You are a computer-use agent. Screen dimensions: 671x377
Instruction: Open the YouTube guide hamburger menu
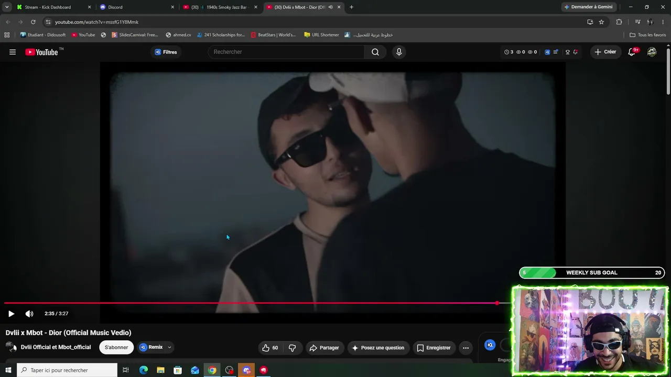click(13, 52)
